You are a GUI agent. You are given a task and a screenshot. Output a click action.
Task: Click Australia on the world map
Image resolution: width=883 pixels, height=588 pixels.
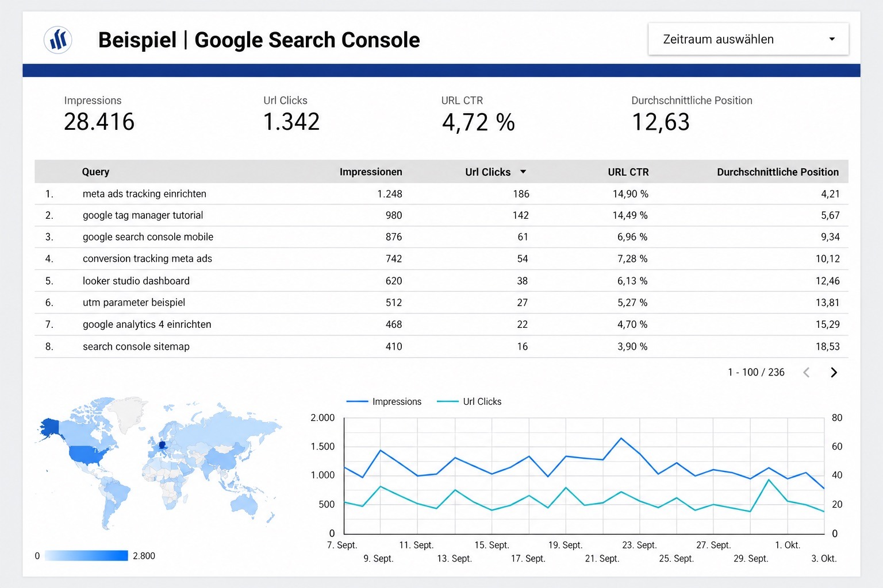(244, 504)
